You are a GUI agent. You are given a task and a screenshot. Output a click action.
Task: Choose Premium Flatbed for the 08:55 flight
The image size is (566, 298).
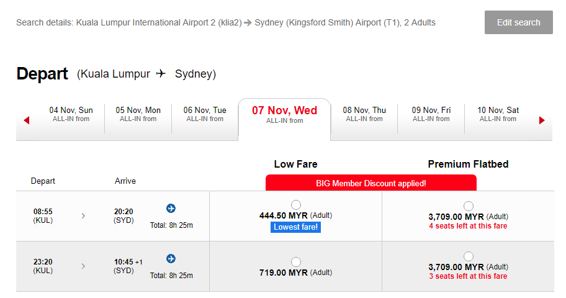tap(469, 206)
